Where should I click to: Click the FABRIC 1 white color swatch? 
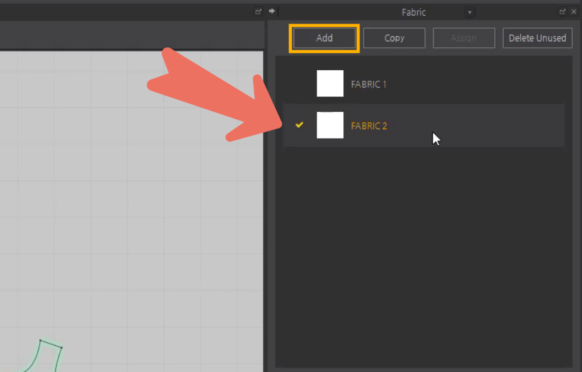click(x=330, y=83)
